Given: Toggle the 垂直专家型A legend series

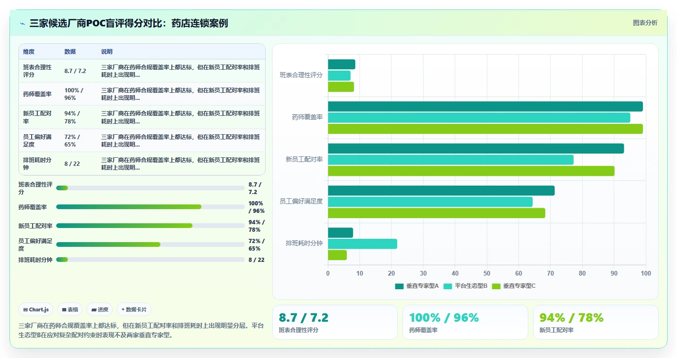Looking at the screenshot, I should 417,286.
